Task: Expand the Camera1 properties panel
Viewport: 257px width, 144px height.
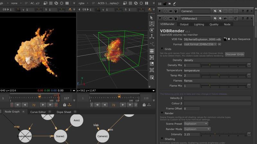Action: (160, 11)
